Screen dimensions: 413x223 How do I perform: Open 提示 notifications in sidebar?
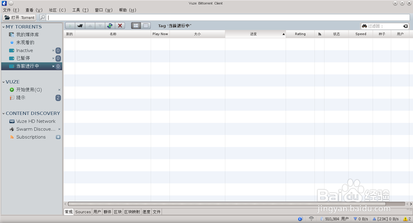pyautogui.click(x=21, y=98)
